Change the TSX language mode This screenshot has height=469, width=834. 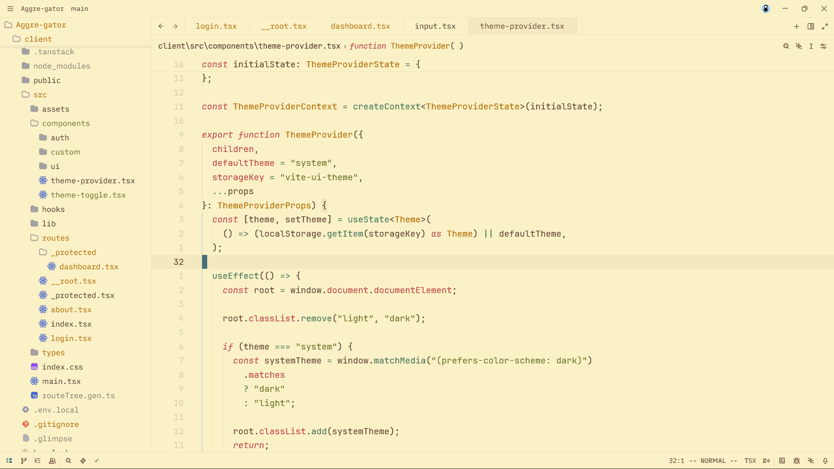tap(750, 461)
